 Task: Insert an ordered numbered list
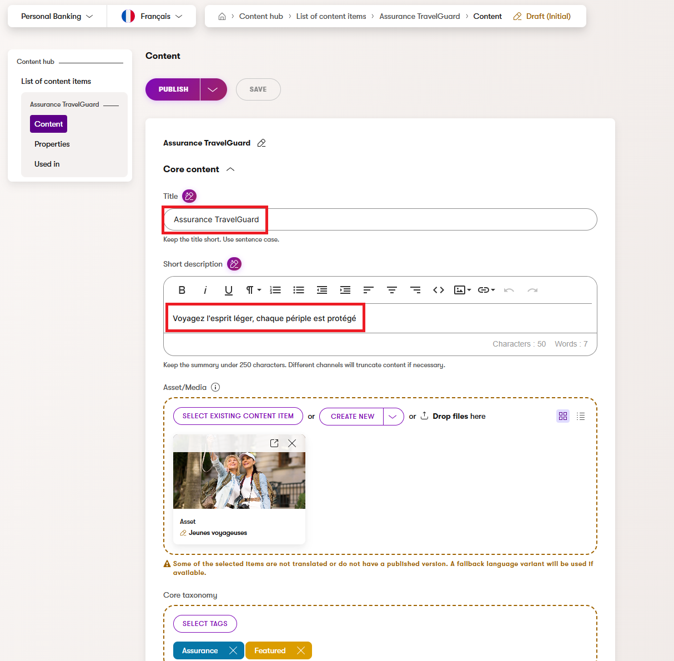275,290
